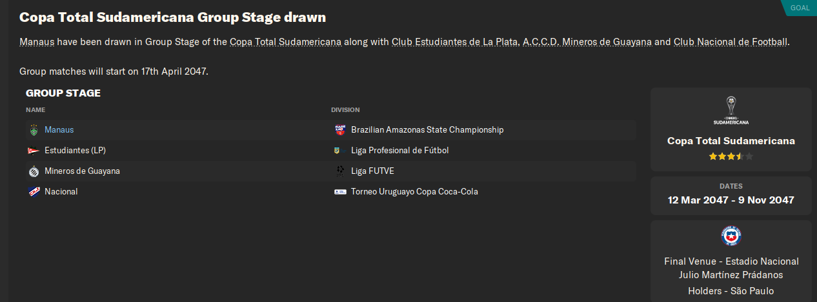Open the Manaus link in group table
Screen dimensions: 817x302
[59, 130]
